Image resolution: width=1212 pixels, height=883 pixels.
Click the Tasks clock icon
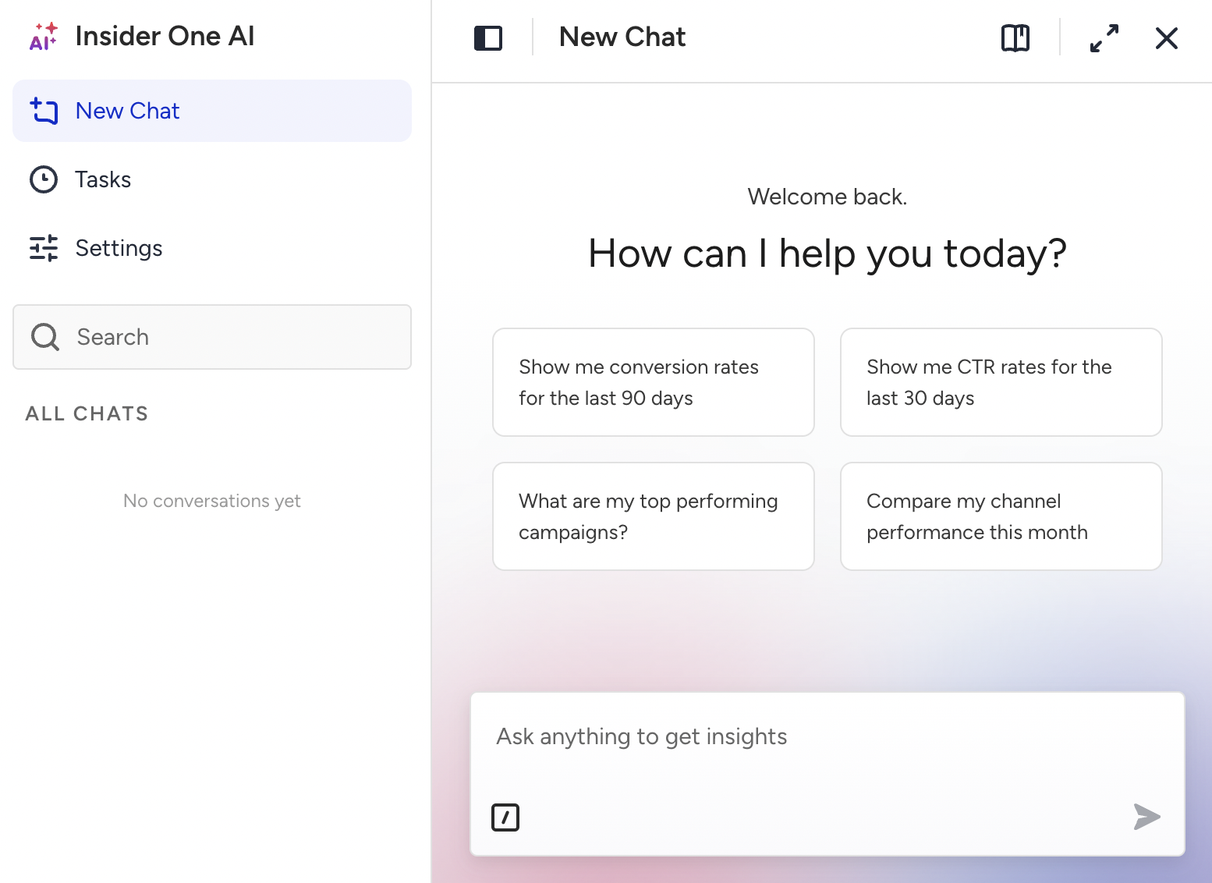[x=44, y=179]
